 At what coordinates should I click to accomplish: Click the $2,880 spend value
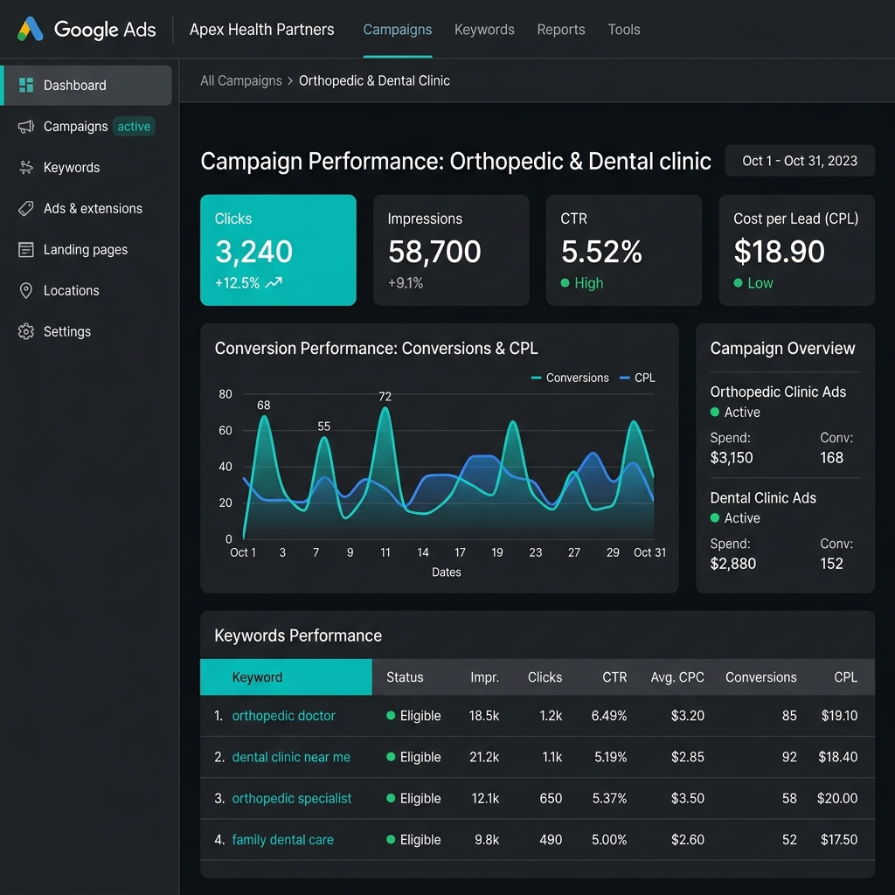[733, 564]
